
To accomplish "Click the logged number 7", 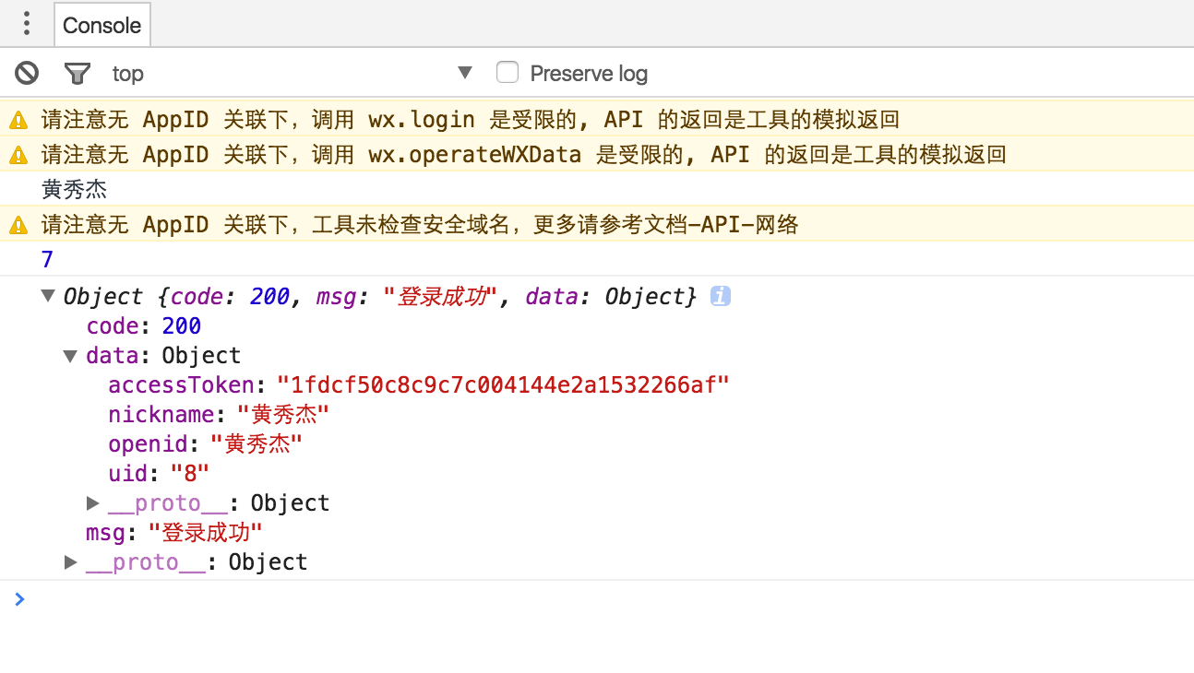I will pyautogui.click(x=47, y=259).
